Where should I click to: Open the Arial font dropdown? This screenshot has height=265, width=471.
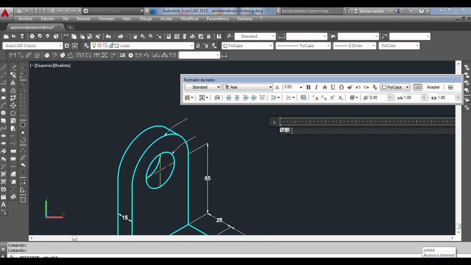[x=248, y=87]
